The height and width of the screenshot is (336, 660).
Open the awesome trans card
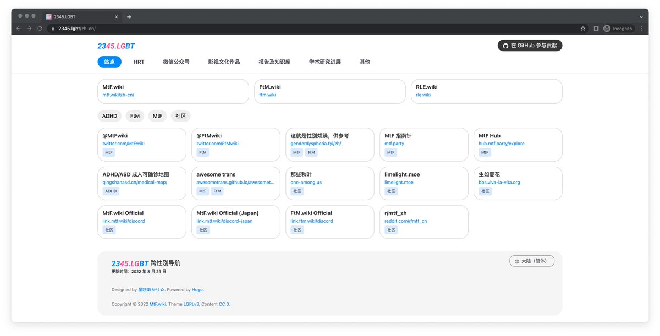tap(236, 183)
